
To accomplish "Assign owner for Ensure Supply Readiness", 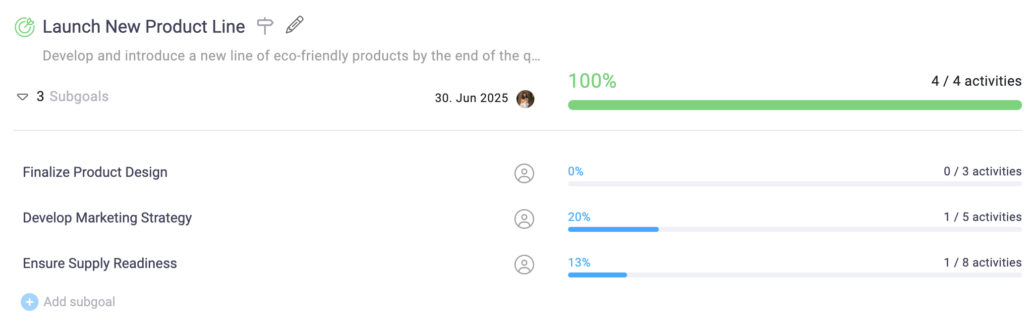I will tap(524, 265).
